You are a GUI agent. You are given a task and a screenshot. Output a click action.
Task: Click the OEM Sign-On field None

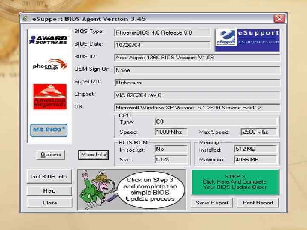[x=197, y=70]
